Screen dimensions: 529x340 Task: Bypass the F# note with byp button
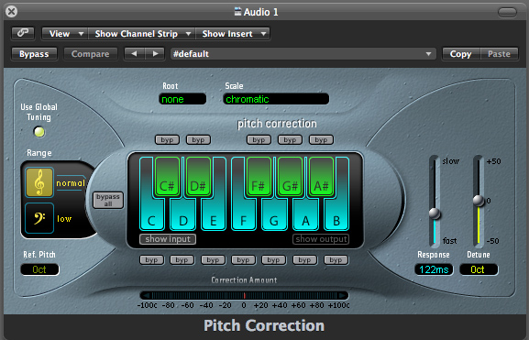pyautogui.click(x=259, y=139)
